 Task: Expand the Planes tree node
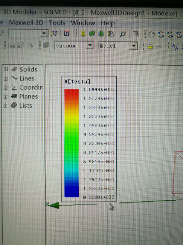coord(6,97)
